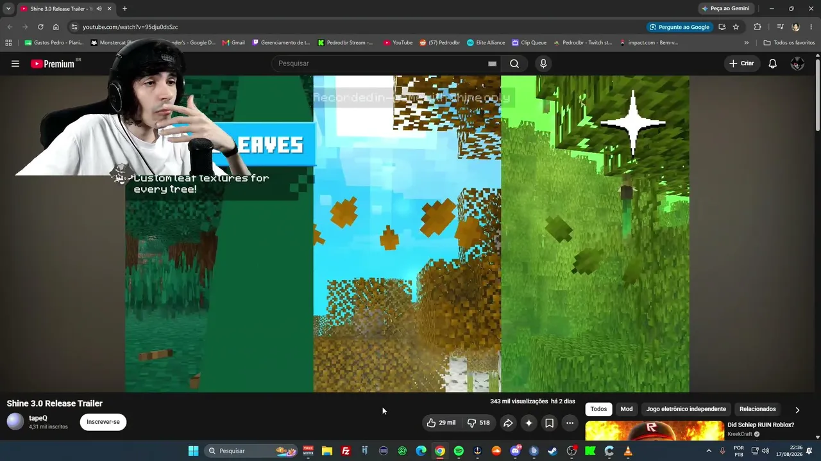Open the Gmail bookmark
This screenshot has width=821, height=461.
click(233, 43)
